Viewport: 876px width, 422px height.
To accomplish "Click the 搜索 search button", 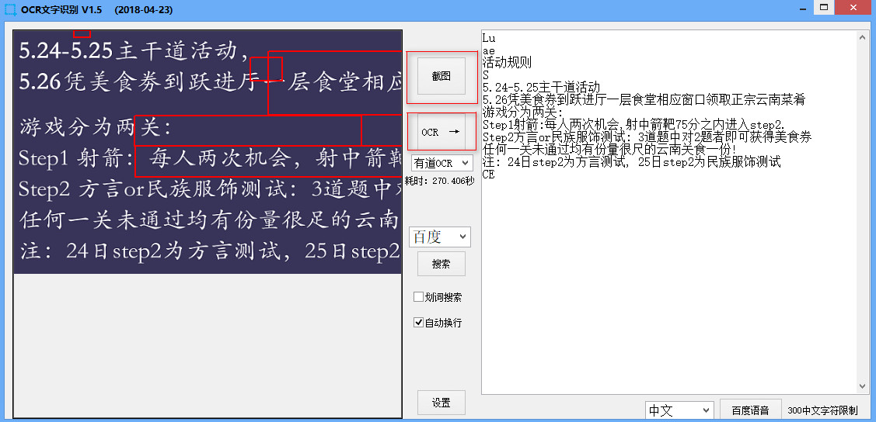I will click(x=441, y=264).
